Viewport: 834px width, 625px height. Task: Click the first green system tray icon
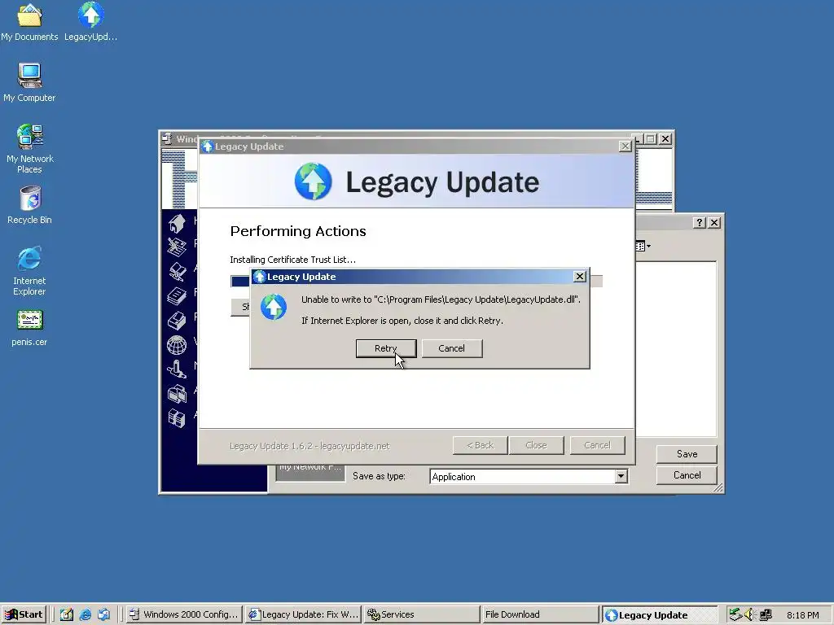pos(735,614)
